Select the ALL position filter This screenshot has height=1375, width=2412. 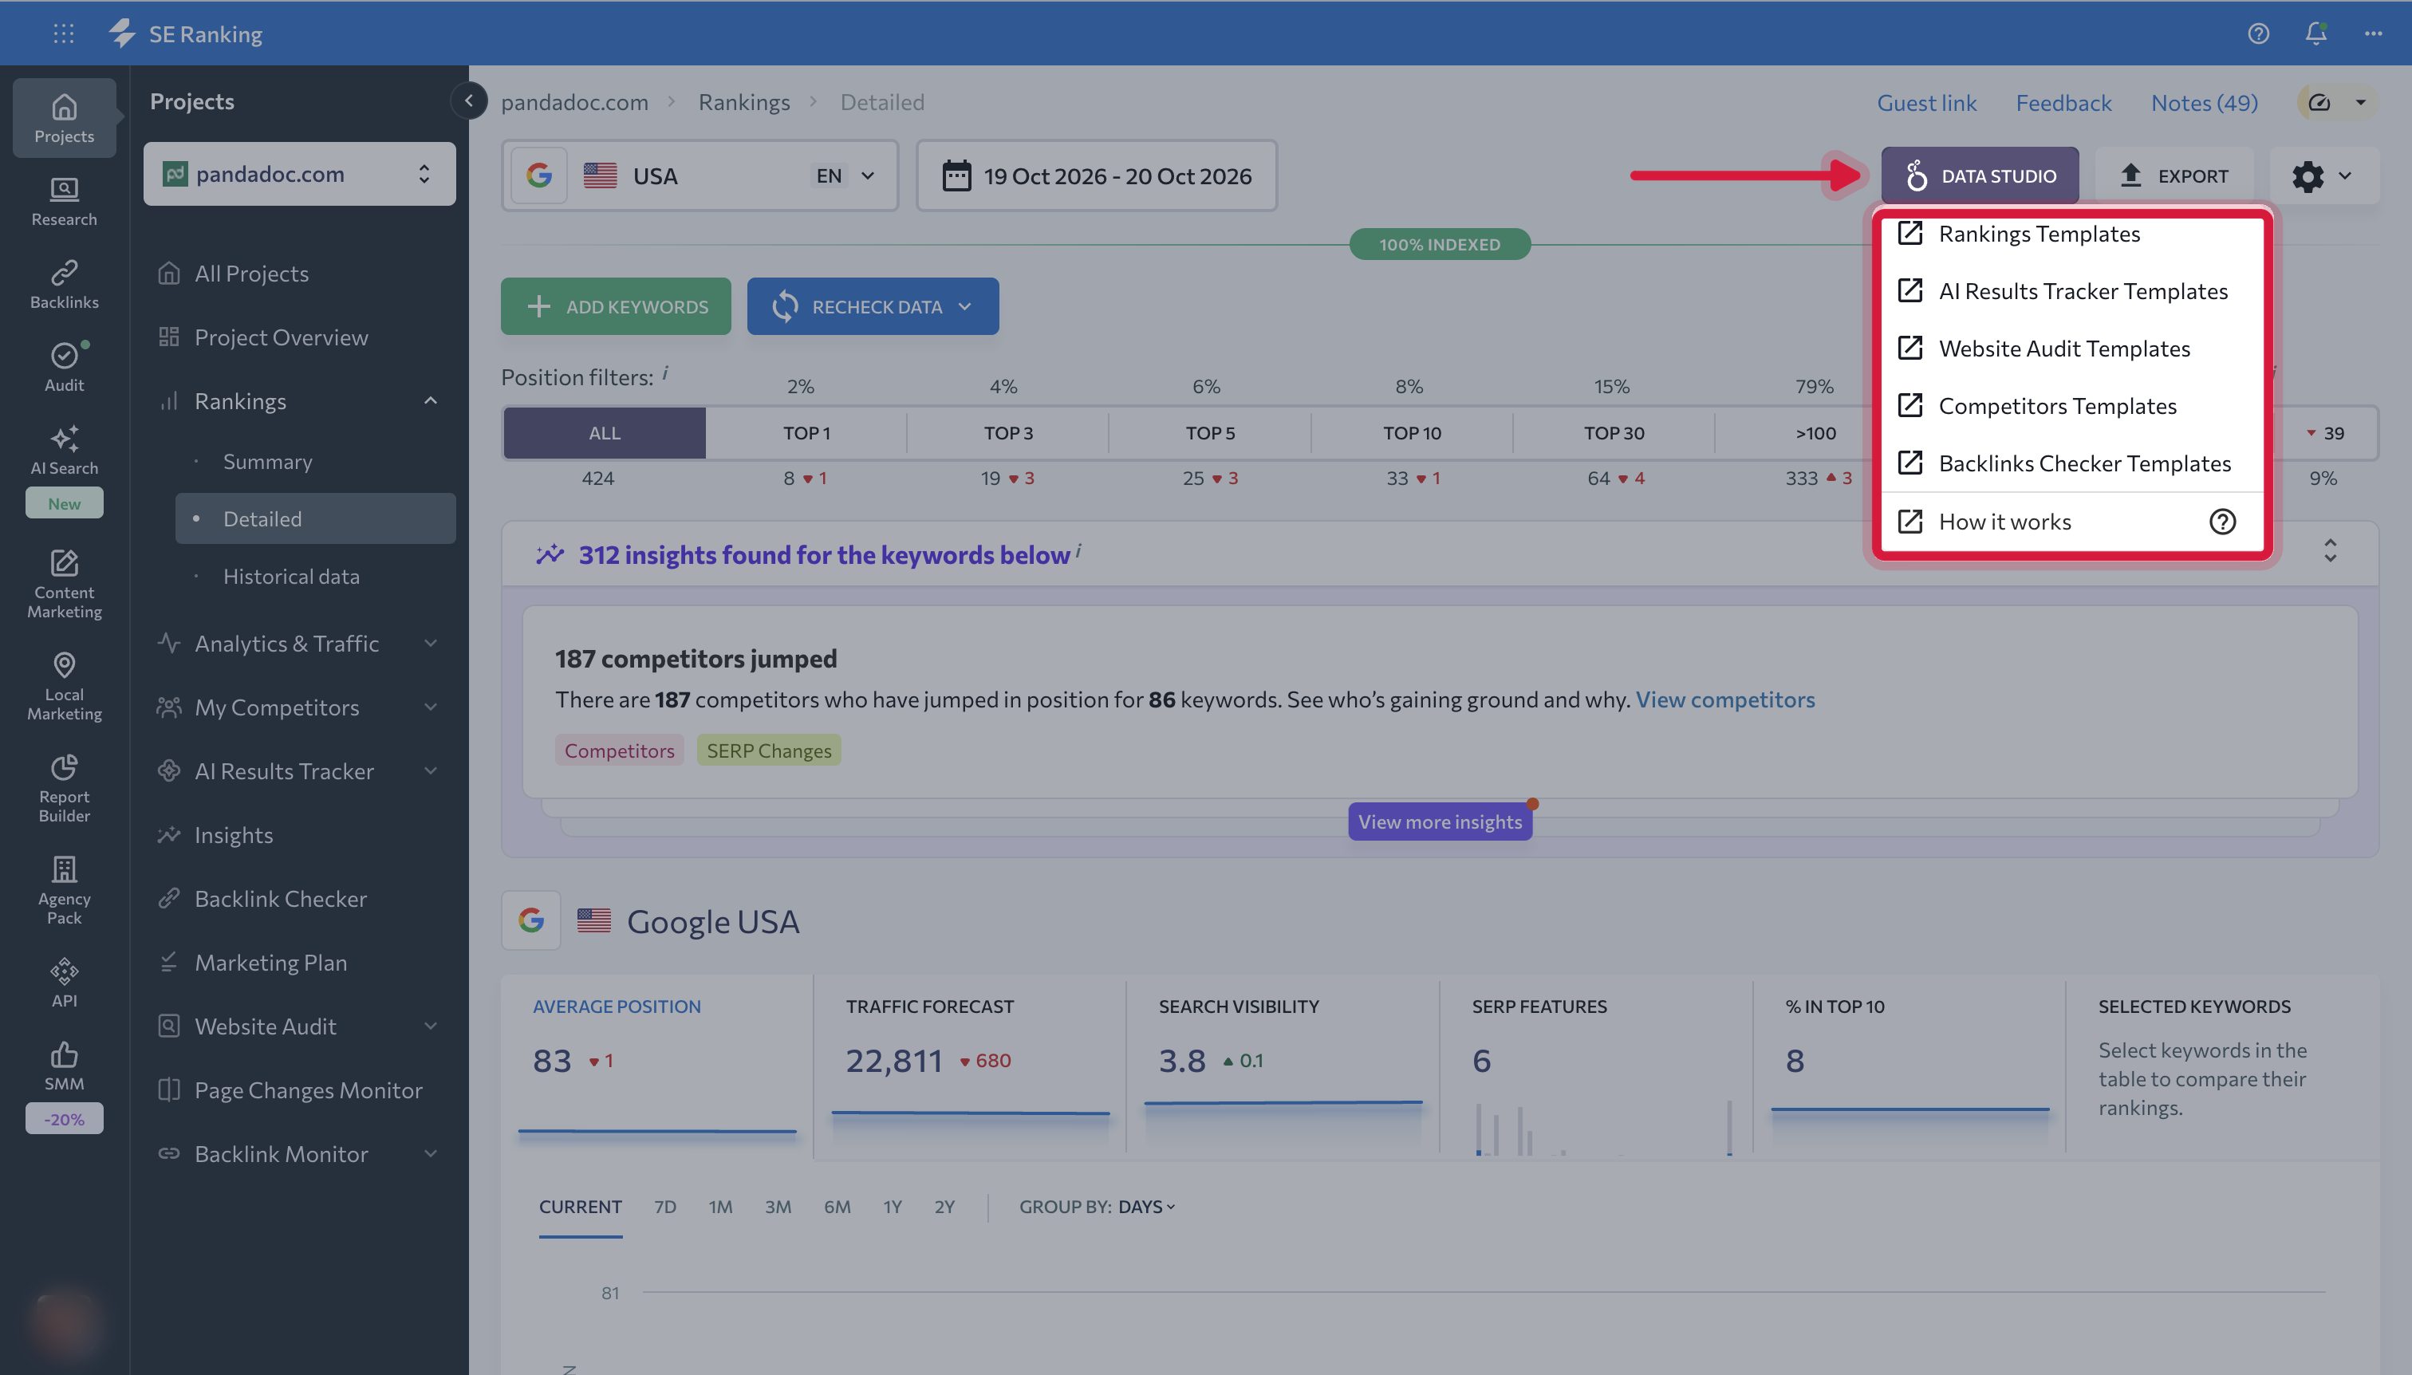point(605,433)
